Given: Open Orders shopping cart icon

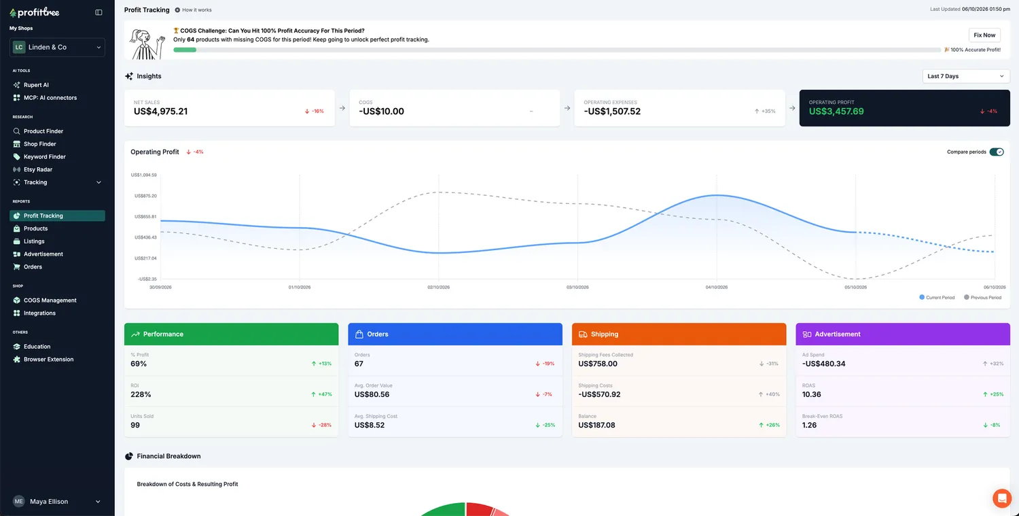Looking at the screenshot, I should (17, 267).
